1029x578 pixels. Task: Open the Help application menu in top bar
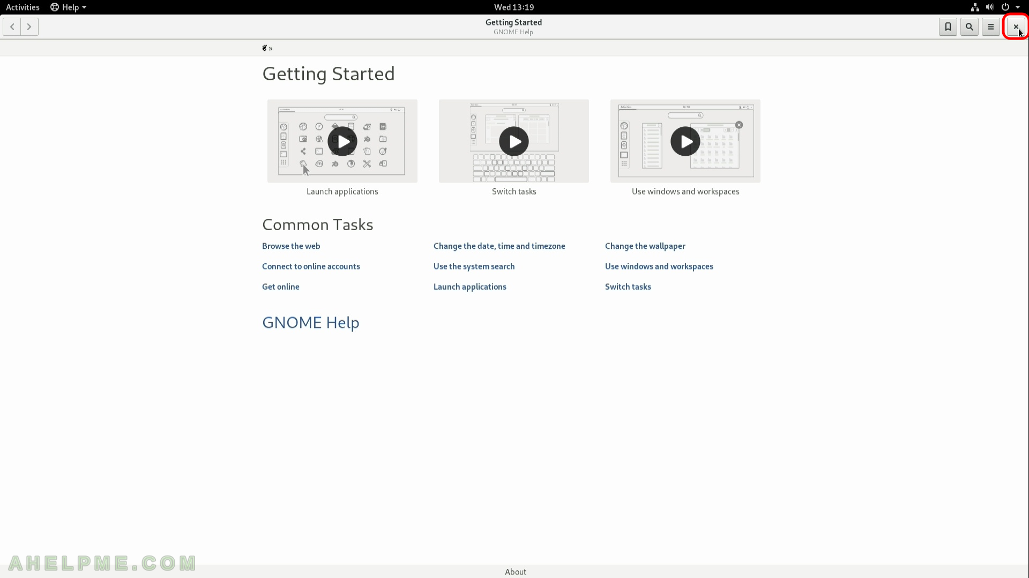point(69,7)
